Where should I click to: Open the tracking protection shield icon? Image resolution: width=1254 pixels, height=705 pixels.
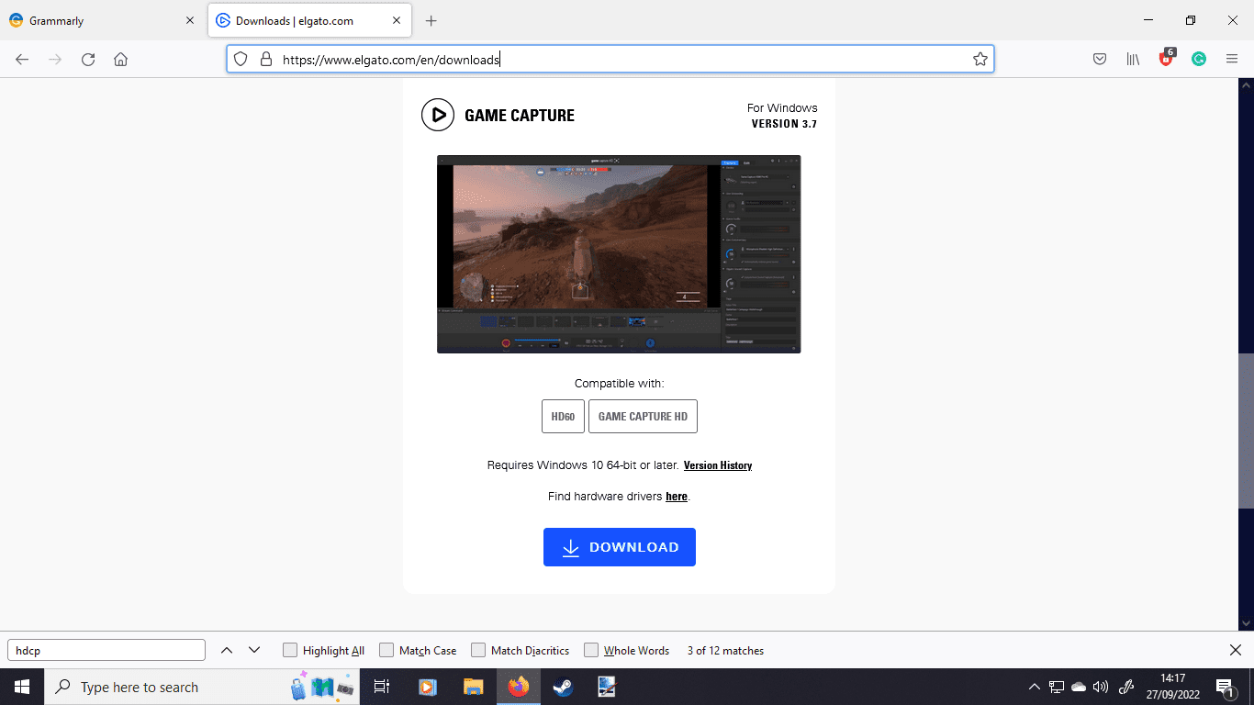241,59
